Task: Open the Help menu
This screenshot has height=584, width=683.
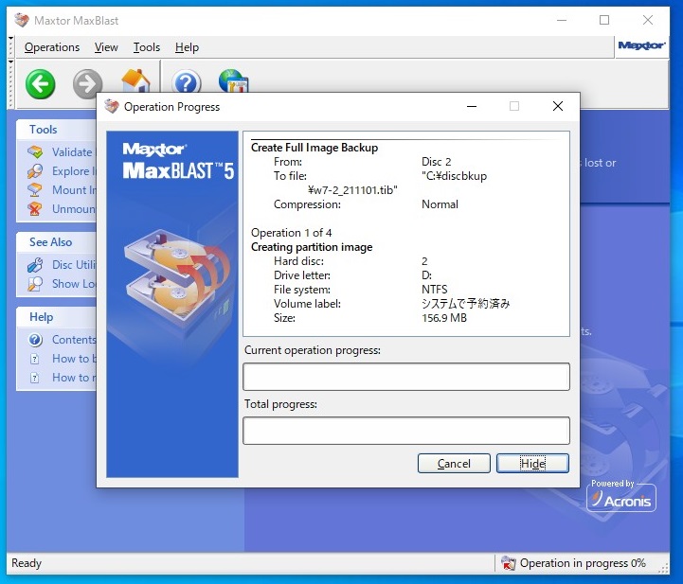Action: click(187, 47)
